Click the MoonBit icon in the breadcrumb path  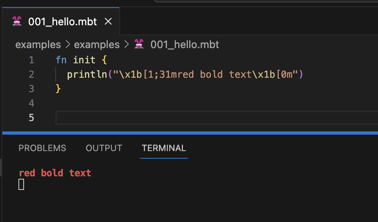(139, 44)
